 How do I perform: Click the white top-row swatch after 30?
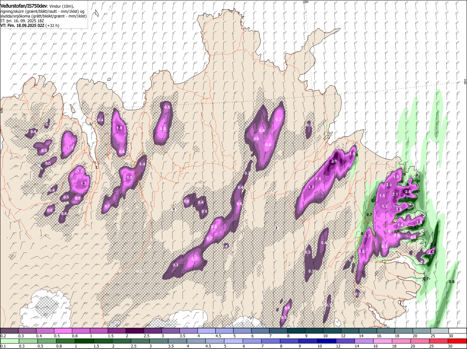point(458,331)
